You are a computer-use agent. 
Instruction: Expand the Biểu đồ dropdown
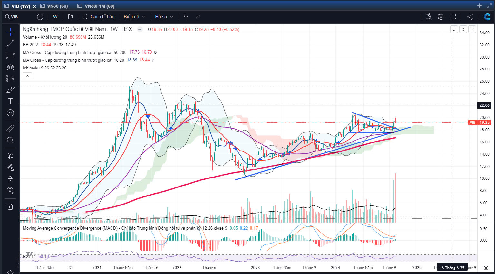click(x=134, y=17)
